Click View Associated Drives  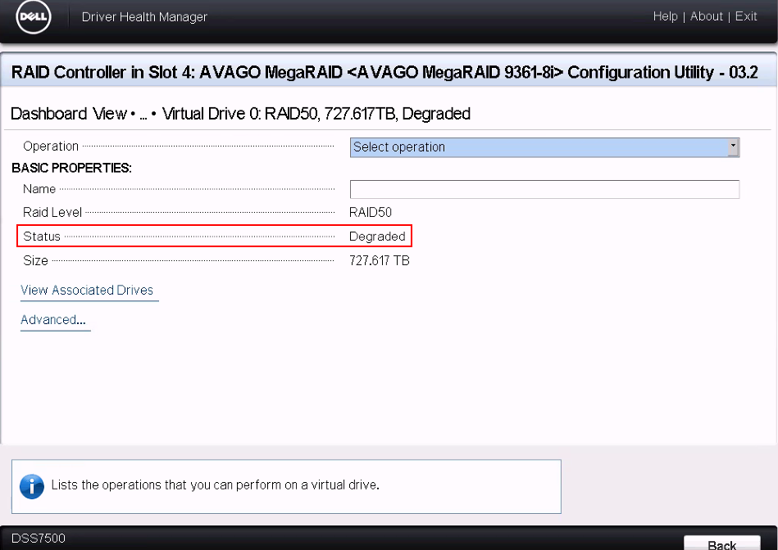pyautogui.click(x=89, y=290)
